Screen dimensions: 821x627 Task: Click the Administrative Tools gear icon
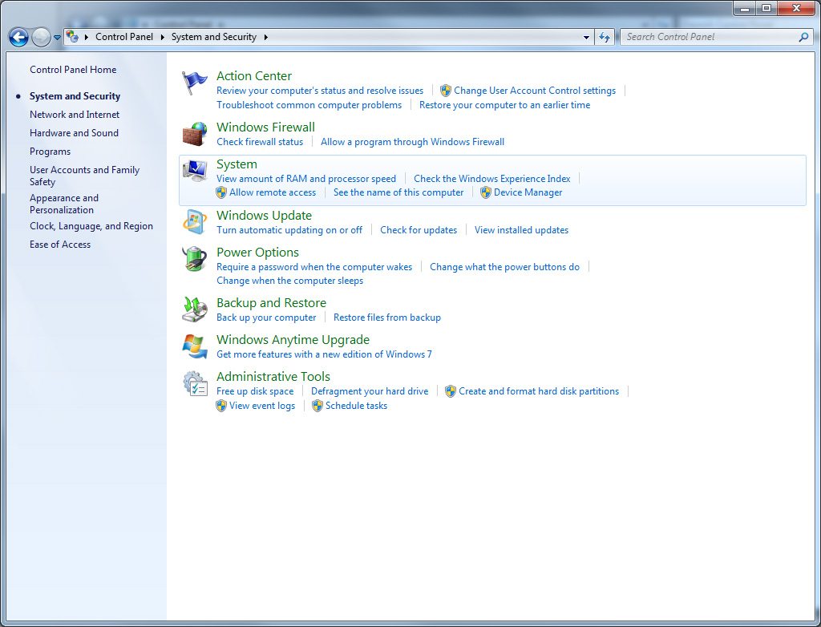[x=195, y=383]
